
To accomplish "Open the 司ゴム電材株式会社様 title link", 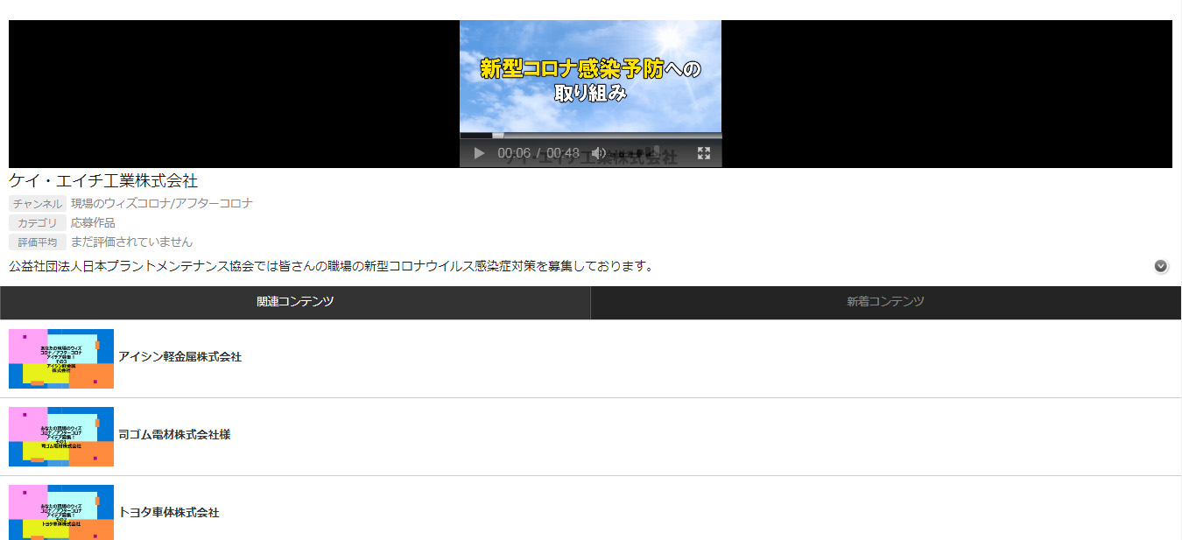I will [x=174, y=435].
